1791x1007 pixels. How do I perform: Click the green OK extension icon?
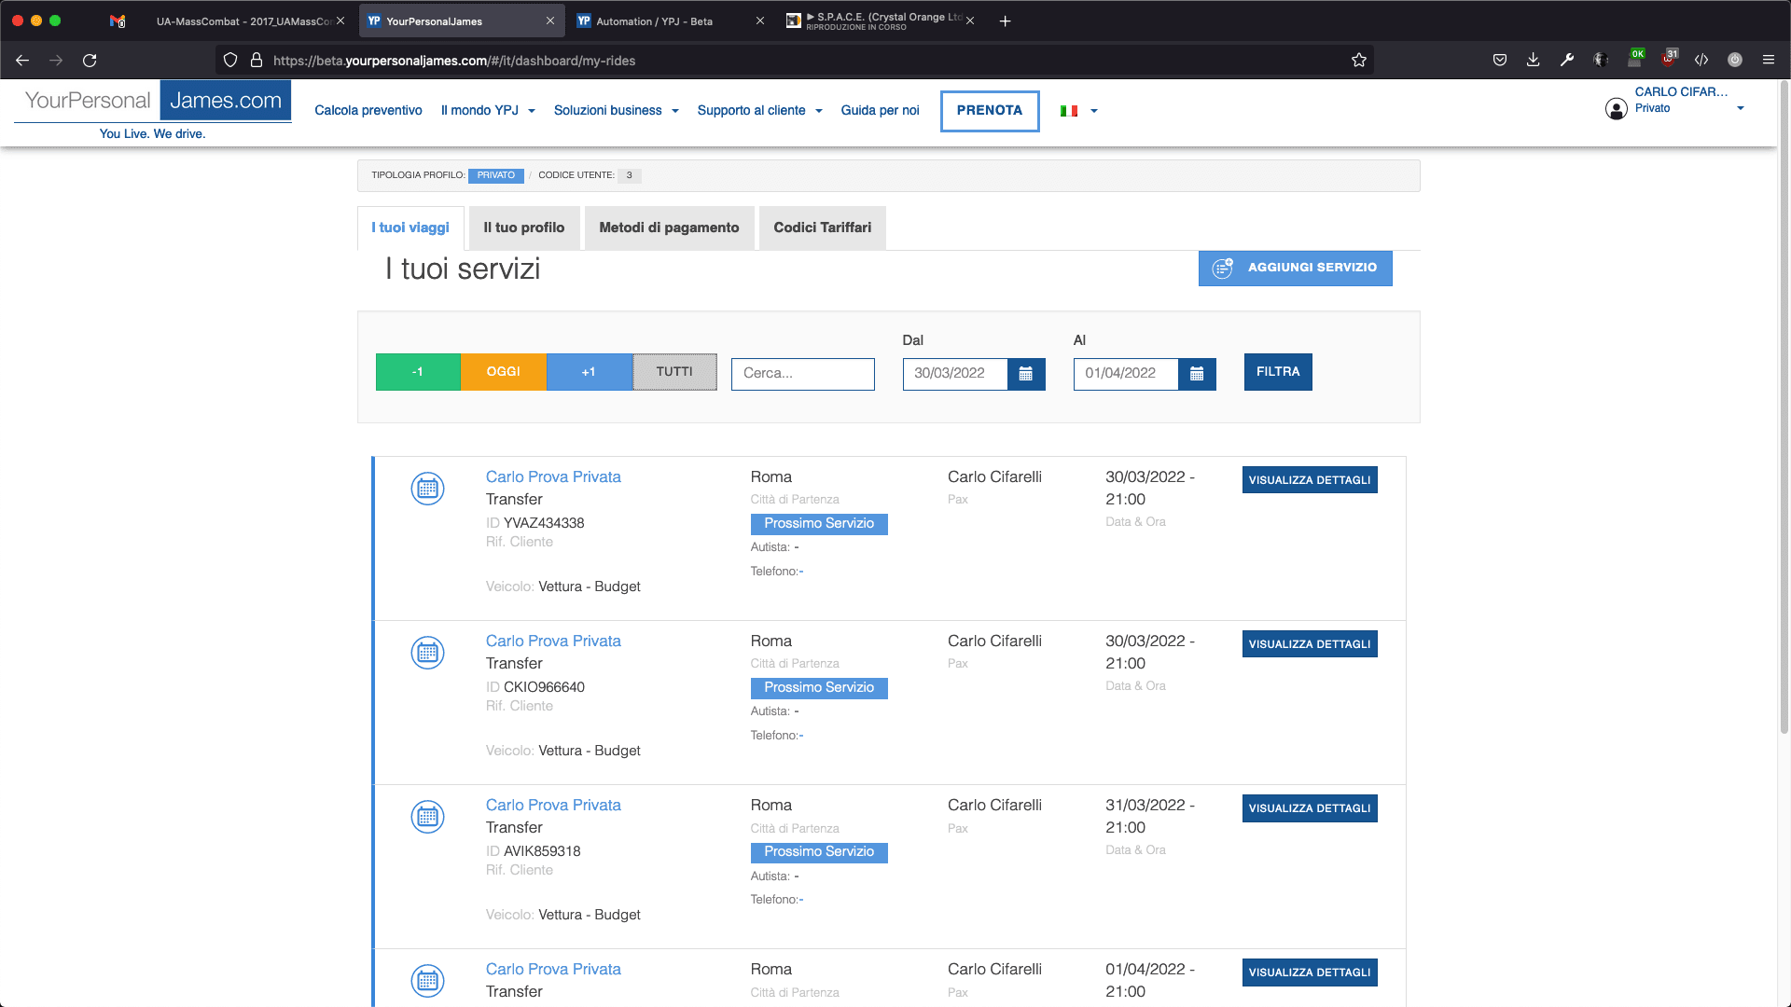1635,59
